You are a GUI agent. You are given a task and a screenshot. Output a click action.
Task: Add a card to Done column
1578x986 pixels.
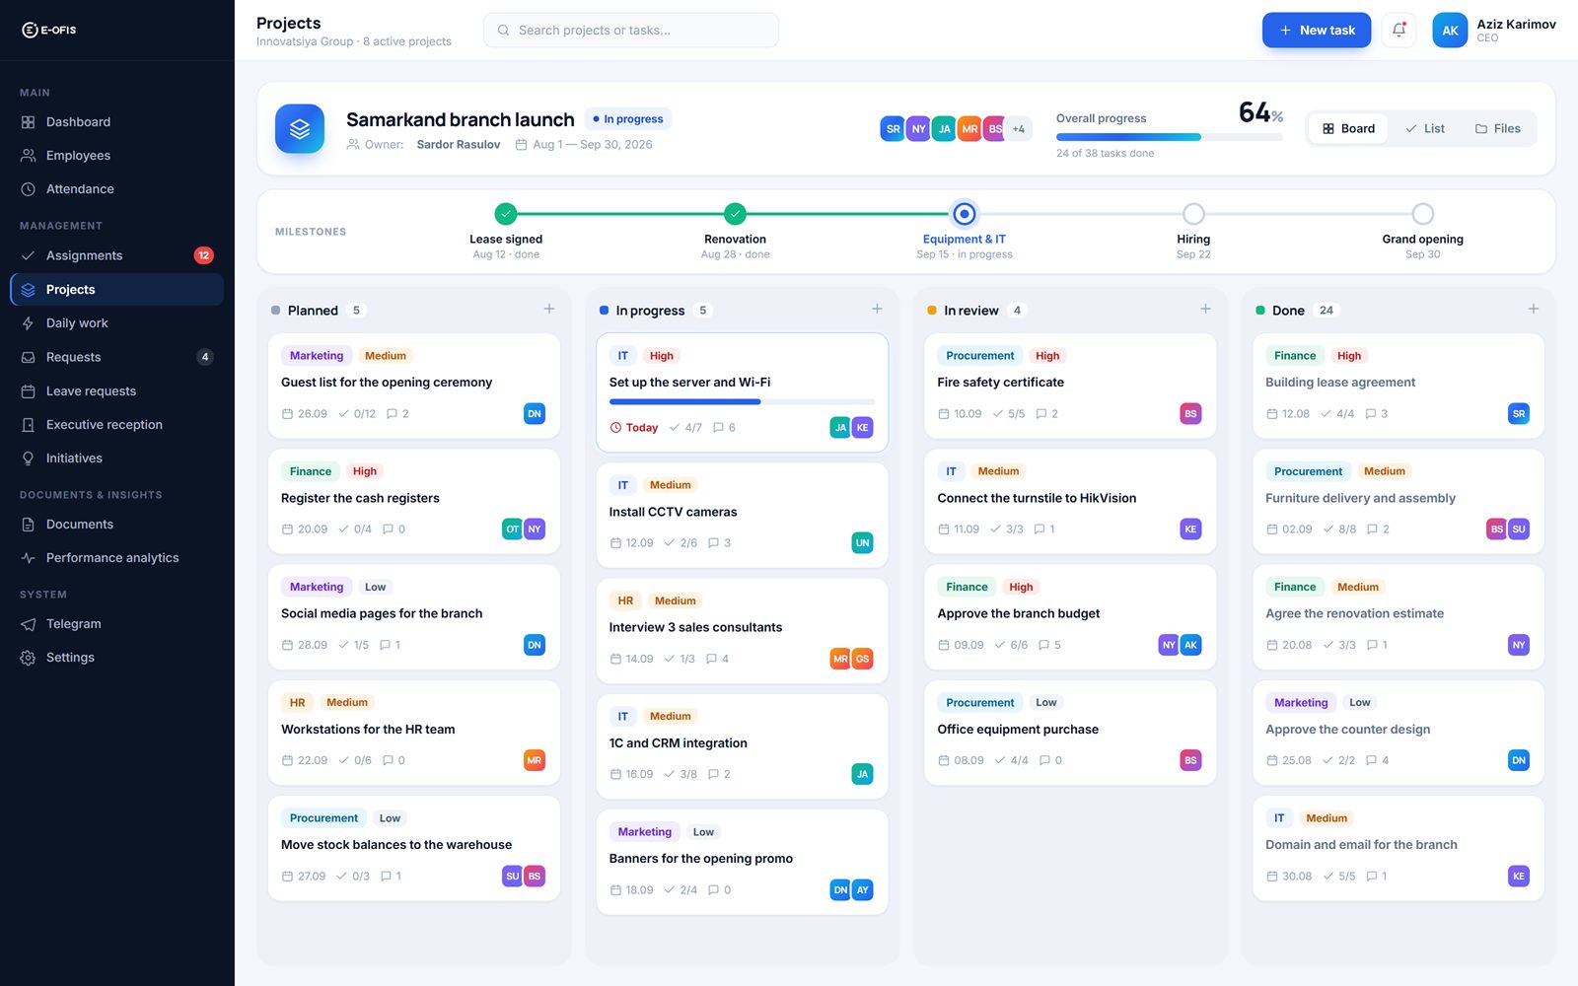(1534, 310)
